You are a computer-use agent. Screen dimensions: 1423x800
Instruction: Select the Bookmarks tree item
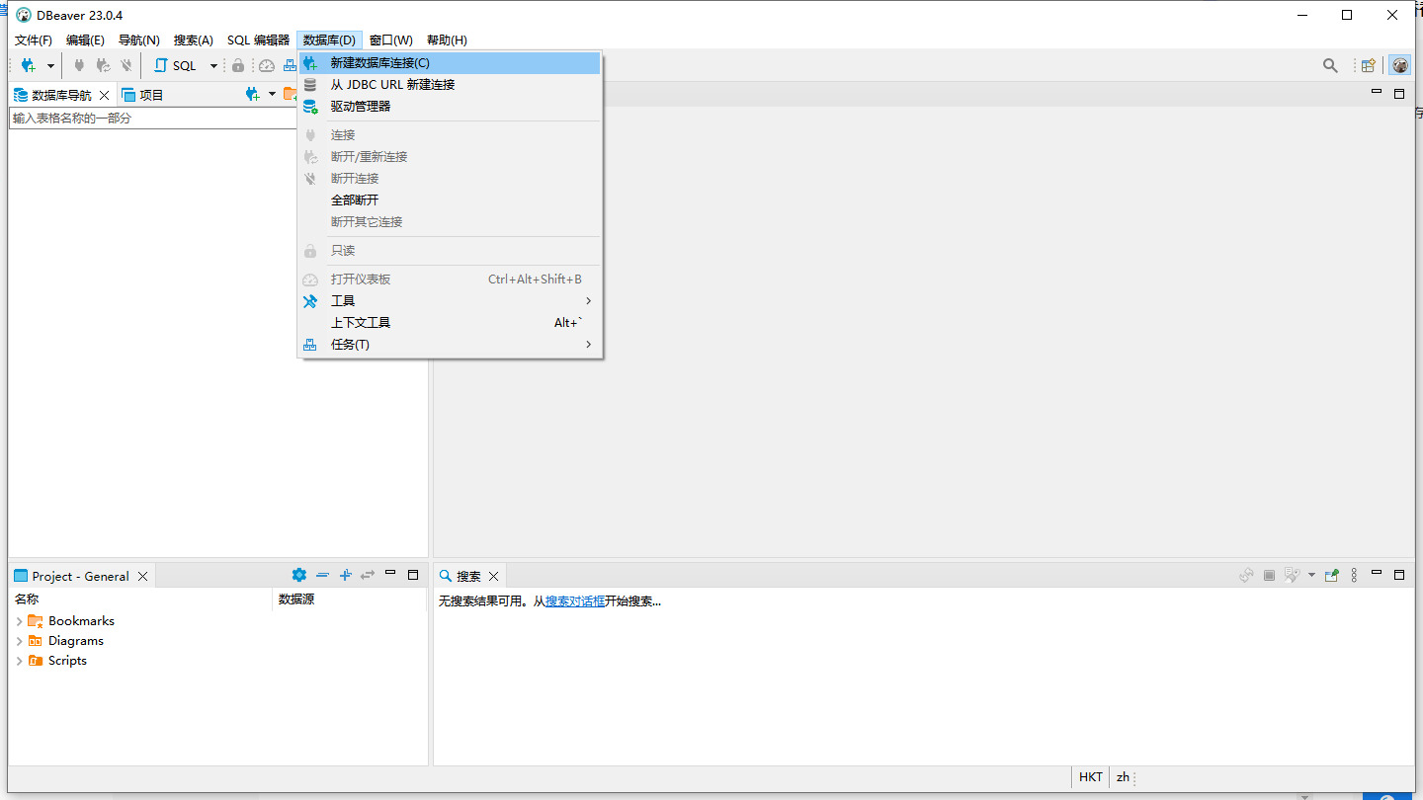[81, 621]
